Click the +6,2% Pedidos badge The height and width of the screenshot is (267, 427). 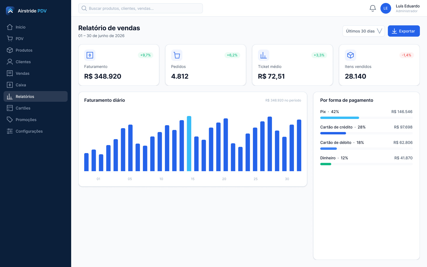(232, 55)
